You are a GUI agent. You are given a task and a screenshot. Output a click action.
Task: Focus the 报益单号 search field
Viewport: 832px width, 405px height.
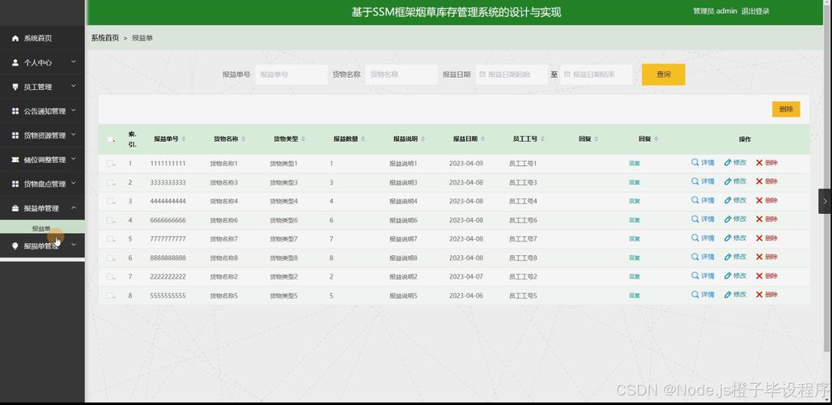point(291,75)
